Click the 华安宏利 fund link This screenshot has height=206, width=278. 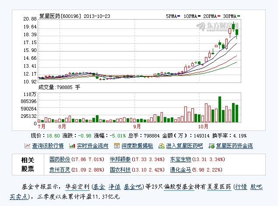coord(77,187)
